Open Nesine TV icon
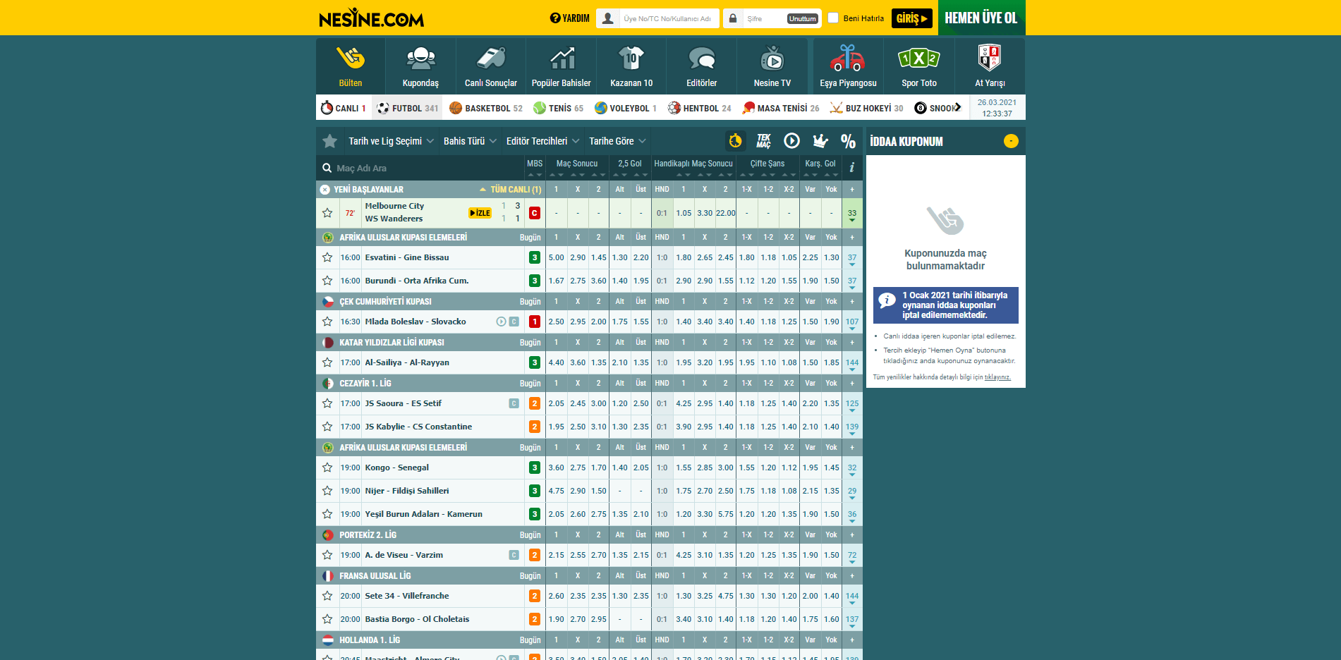This screenshot has width=1341, height=660. click(x=772, y=59)
